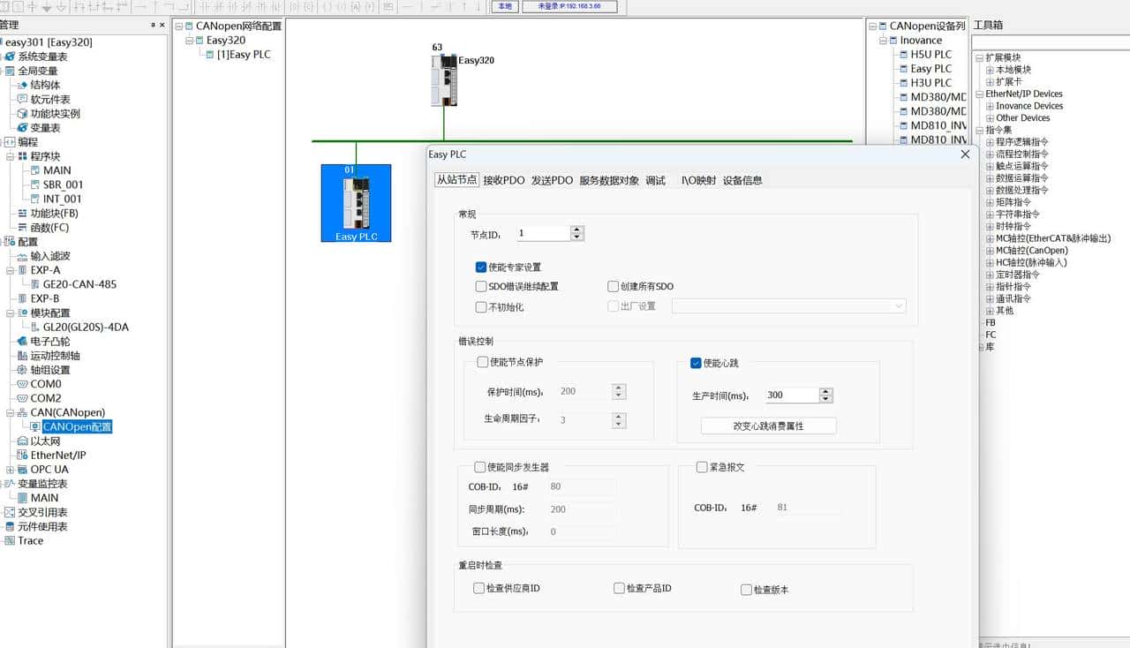Increase 生产时间(ms) using the stepper arrow
The image size is (1130, 648).
(825, 391)
